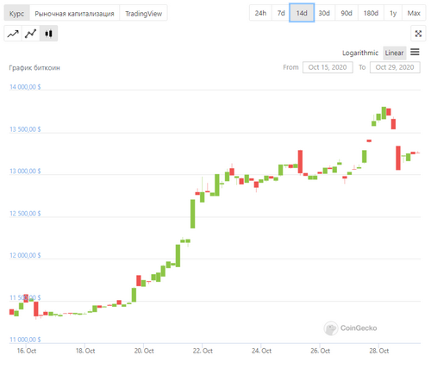
Task: Select the Max time range
Action: (414, 13)
